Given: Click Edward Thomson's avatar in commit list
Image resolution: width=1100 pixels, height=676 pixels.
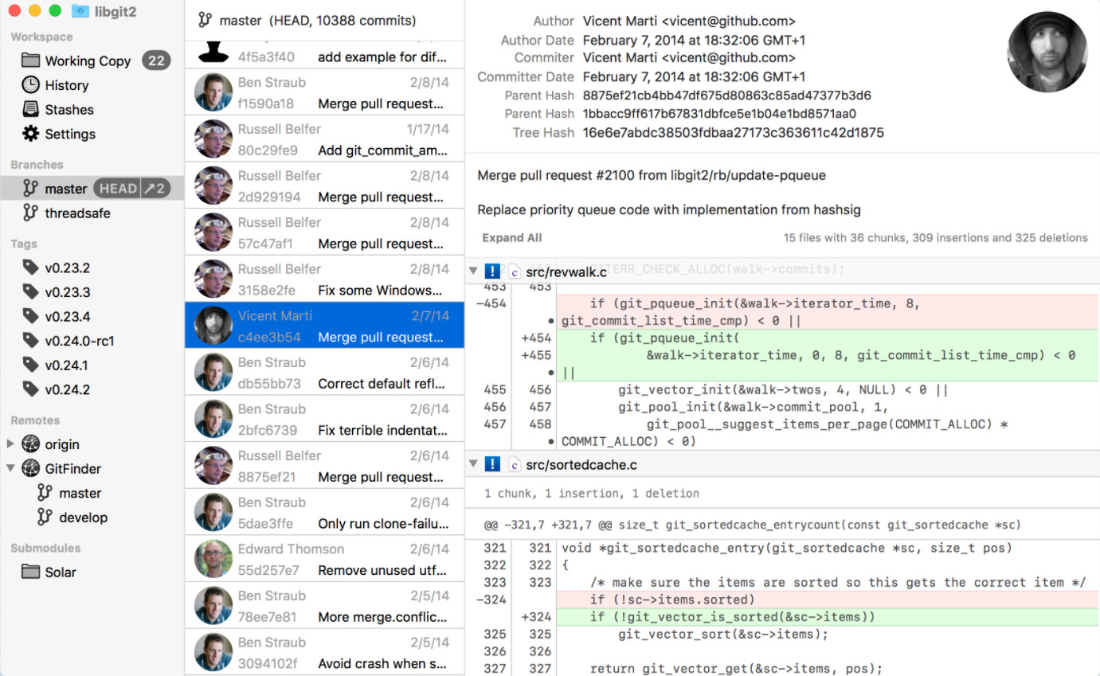Looking at the screenshot, I should point(213,559).
